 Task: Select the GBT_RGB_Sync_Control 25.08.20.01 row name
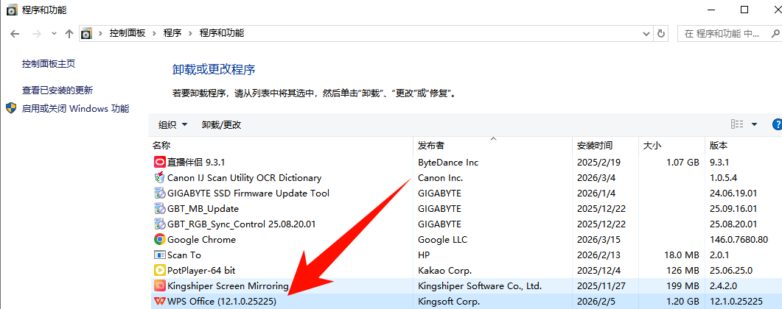(242, 224)
